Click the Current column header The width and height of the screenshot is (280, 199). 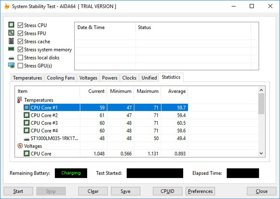click(93, 91)
